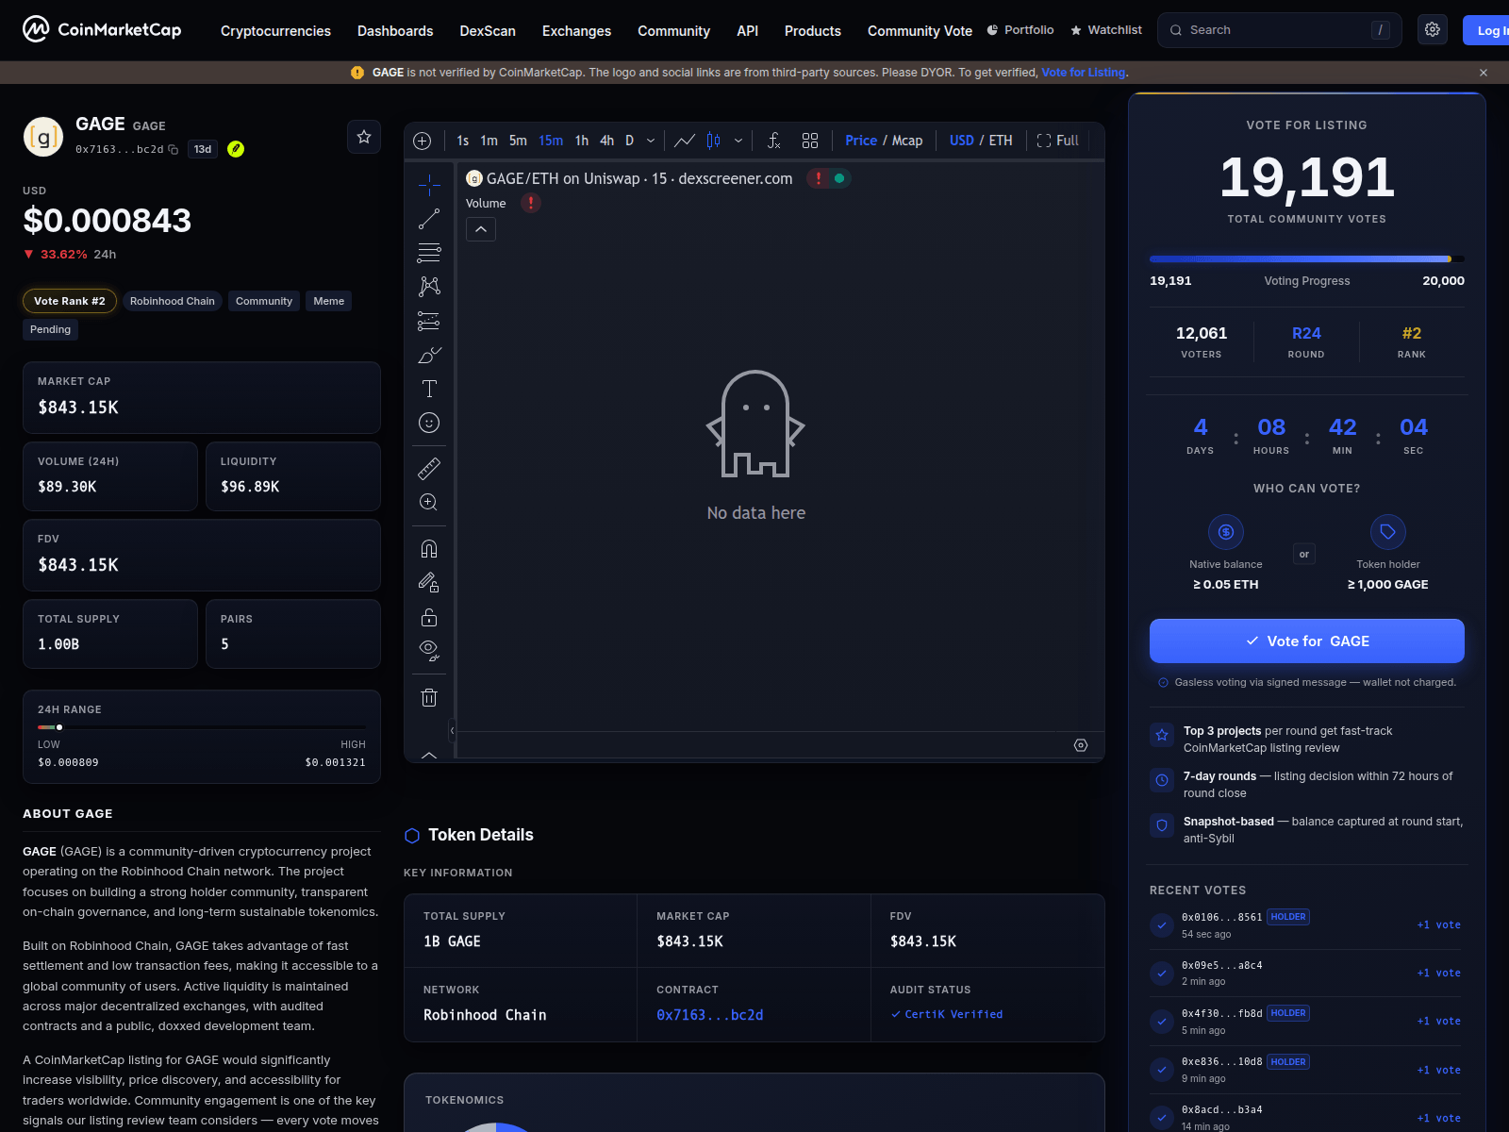
Task: Click the voting progress bar
Action: pyautogui.click(x=1307, y=258)
